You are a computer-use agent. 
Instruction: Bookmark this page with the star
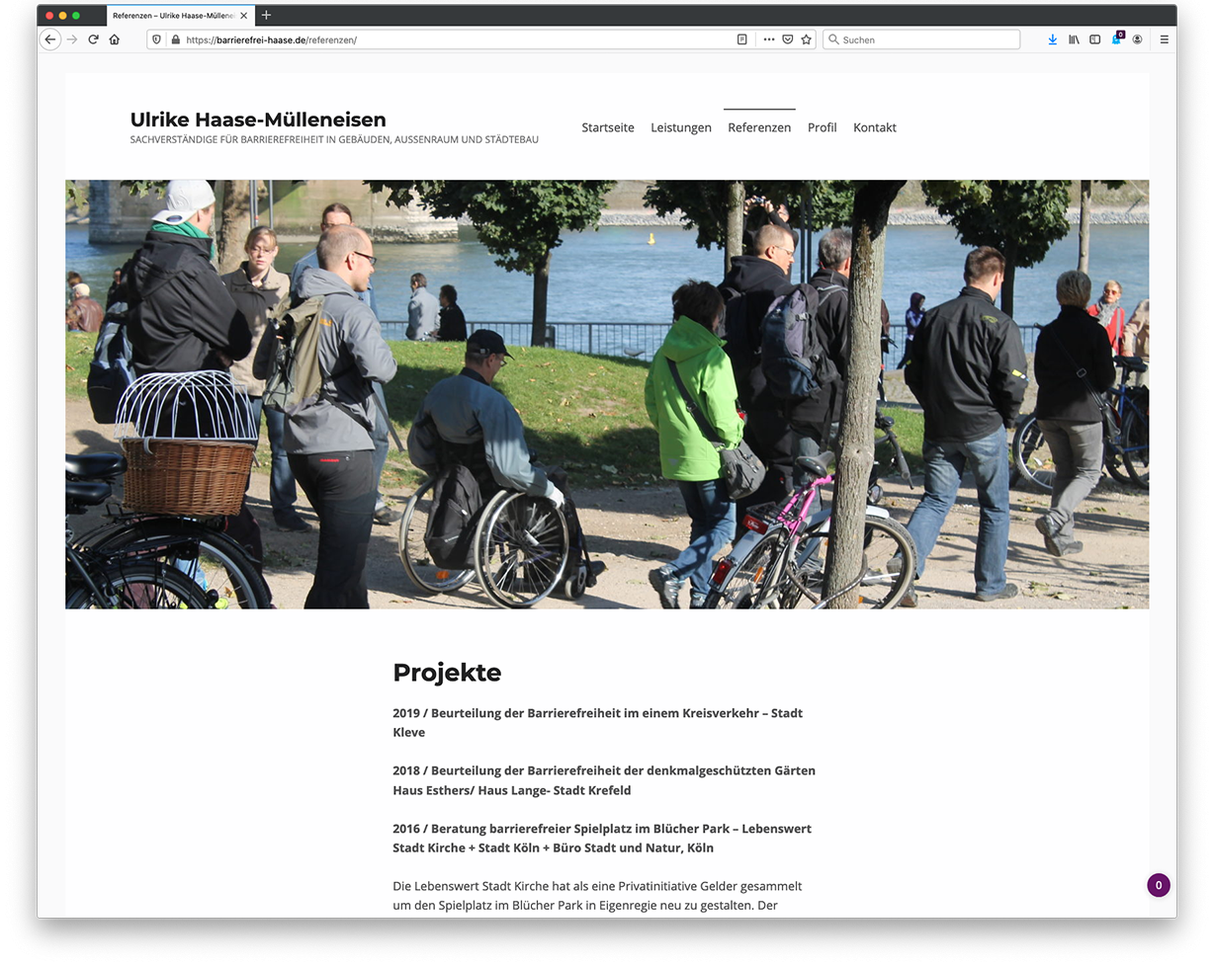(x=807, y=40)
